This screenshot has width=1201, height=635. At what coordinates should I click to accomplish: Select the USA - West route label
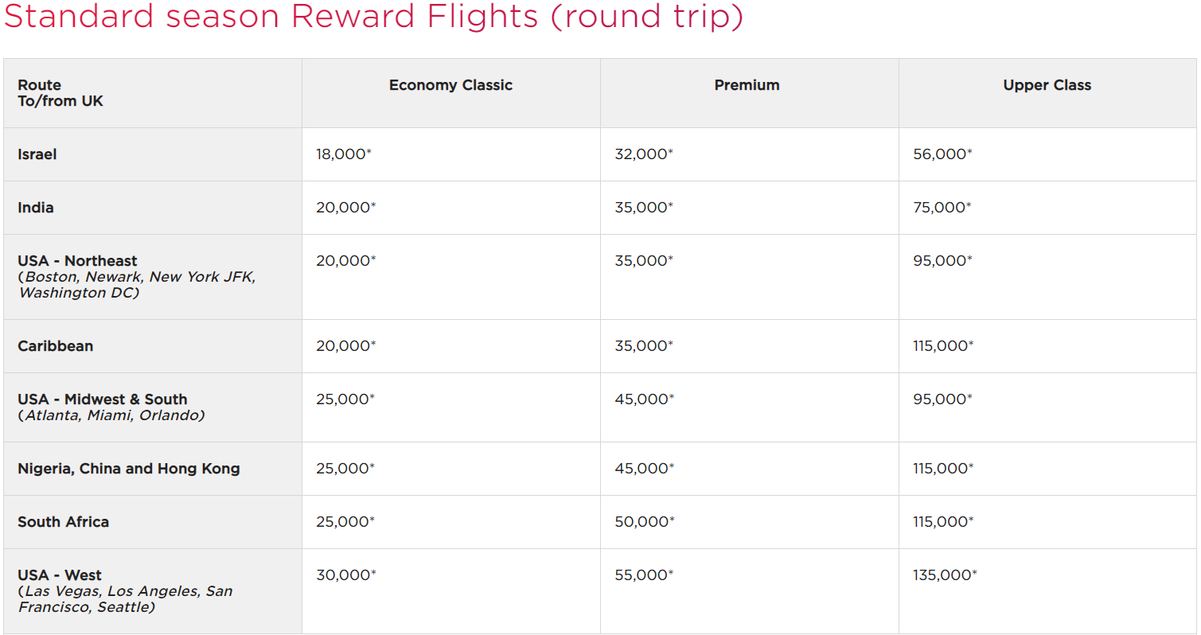coord(60,575)
